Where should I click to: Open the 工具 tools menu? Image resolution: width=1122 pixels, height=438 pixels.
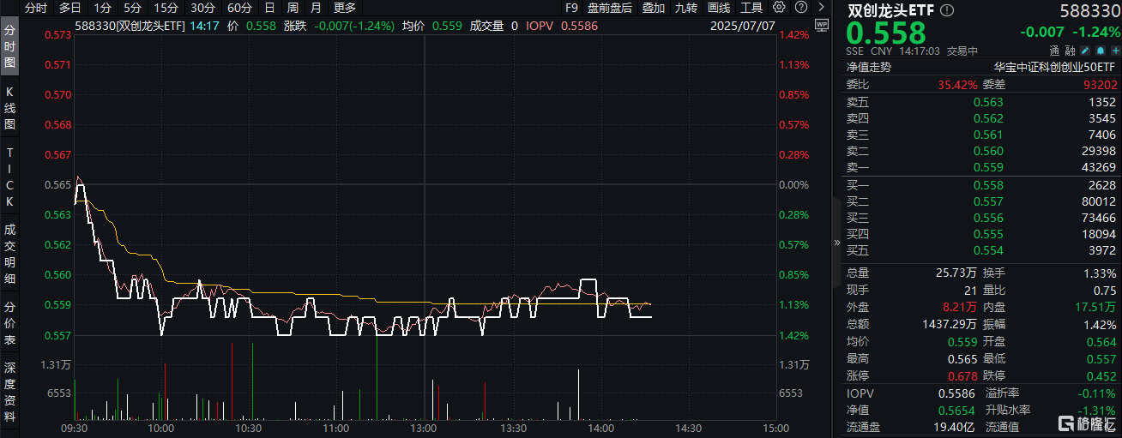751,8
